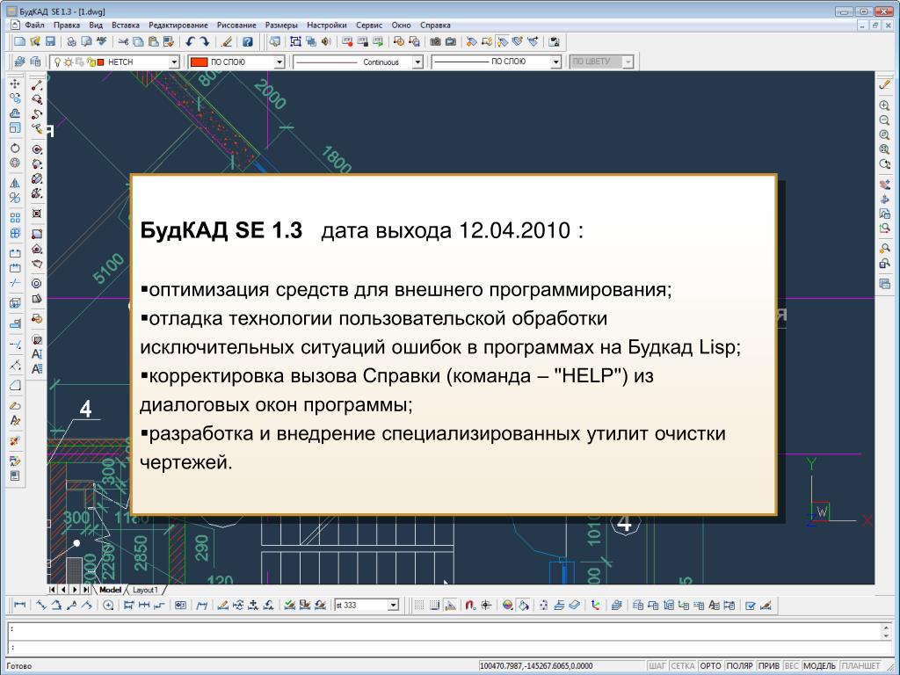Open the Настройки menu
The image size is (900, 675).
[327, 25]
